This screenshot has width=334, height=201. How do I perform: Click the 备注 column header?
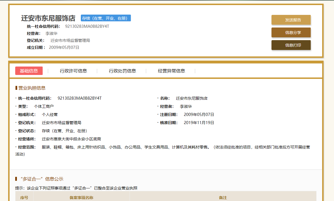223,198
